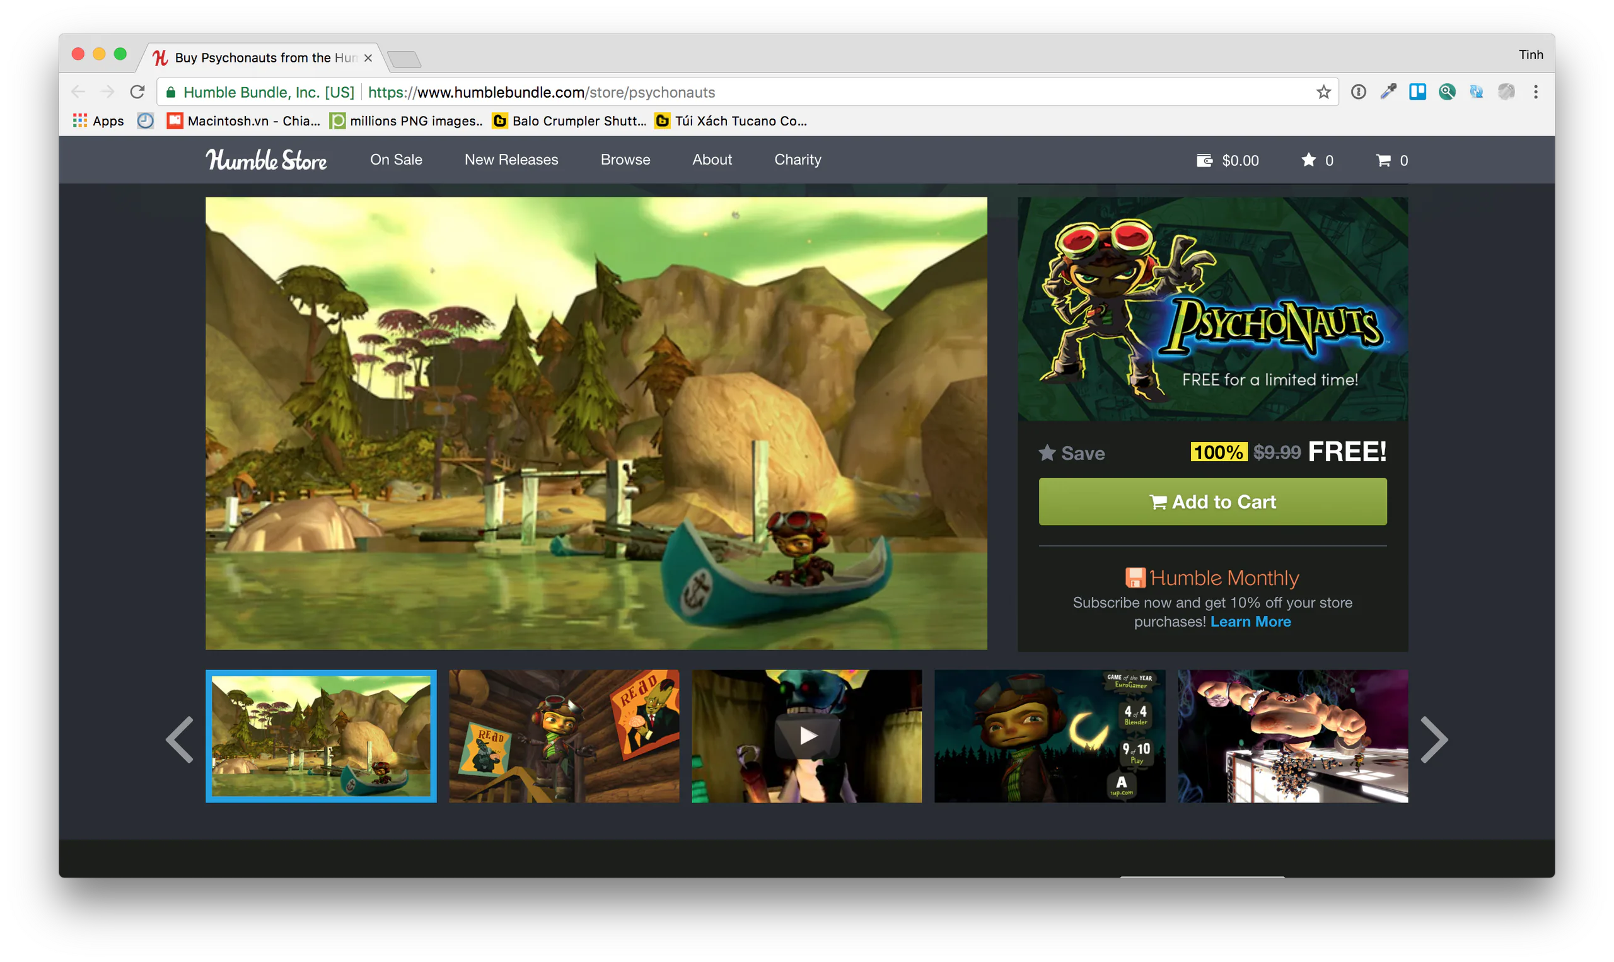Click the Trello extension icon

pos(1417,92)
